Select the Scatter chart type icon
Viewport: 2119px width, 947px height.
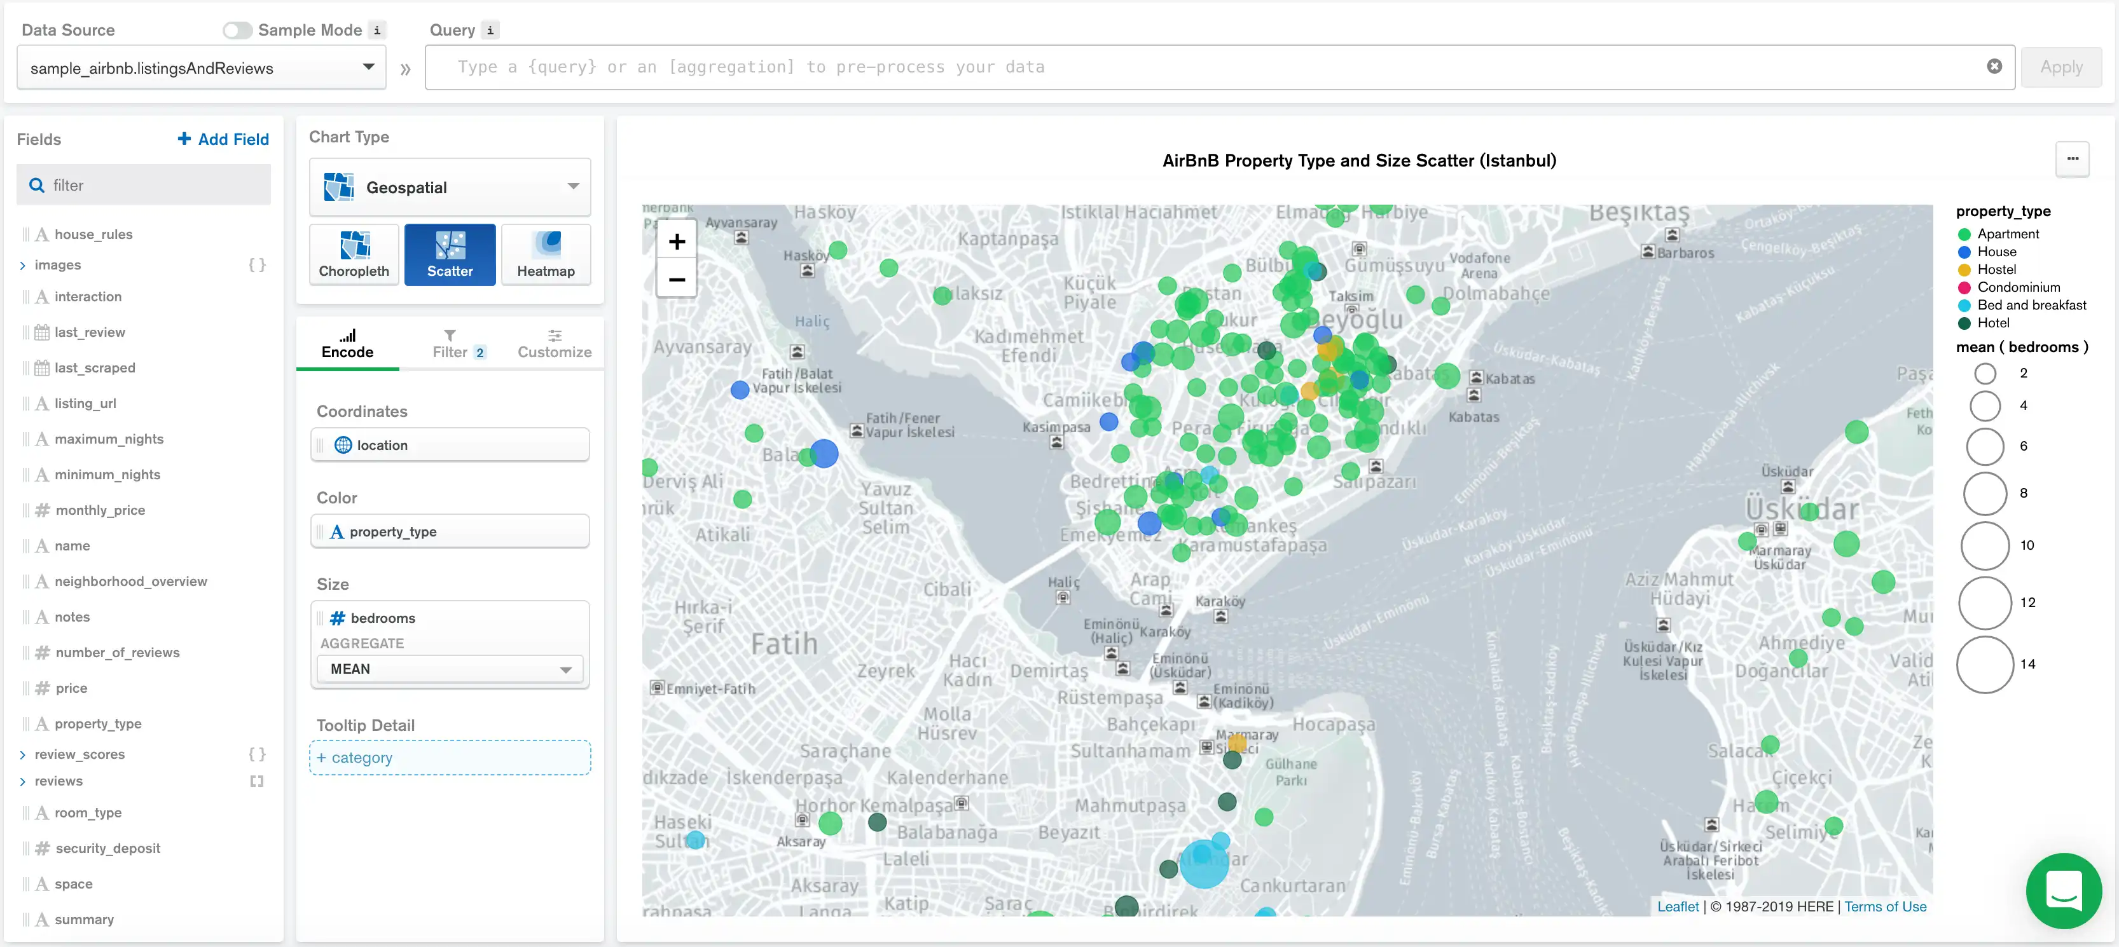tap(450, 255)
